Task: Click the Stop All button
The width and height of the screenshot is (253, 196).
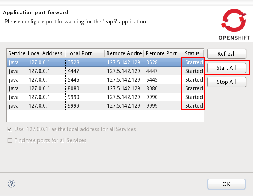Action: (226, 82)
